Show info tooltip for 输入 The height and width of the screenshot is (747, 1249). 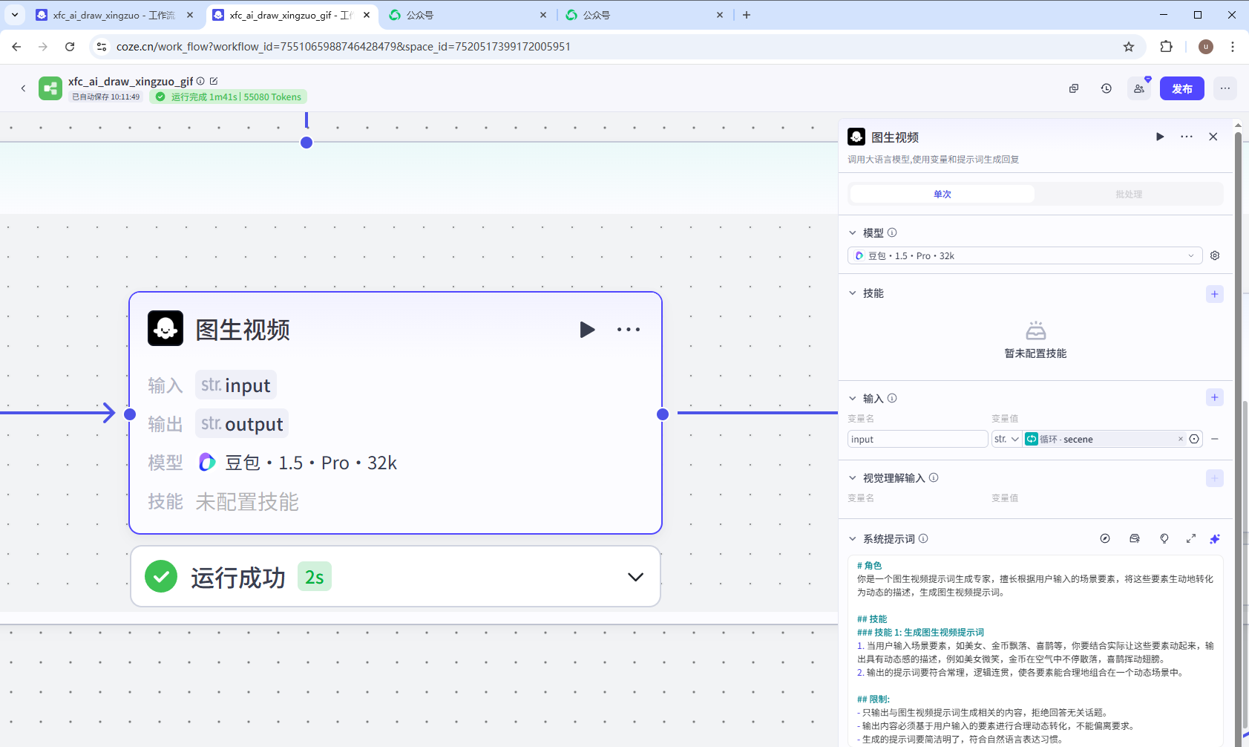[x=892, y=398]
